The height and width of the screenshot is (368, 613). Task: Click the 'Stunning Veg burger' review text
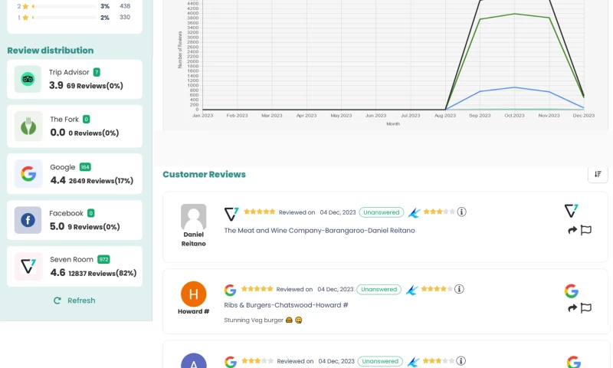254,320
